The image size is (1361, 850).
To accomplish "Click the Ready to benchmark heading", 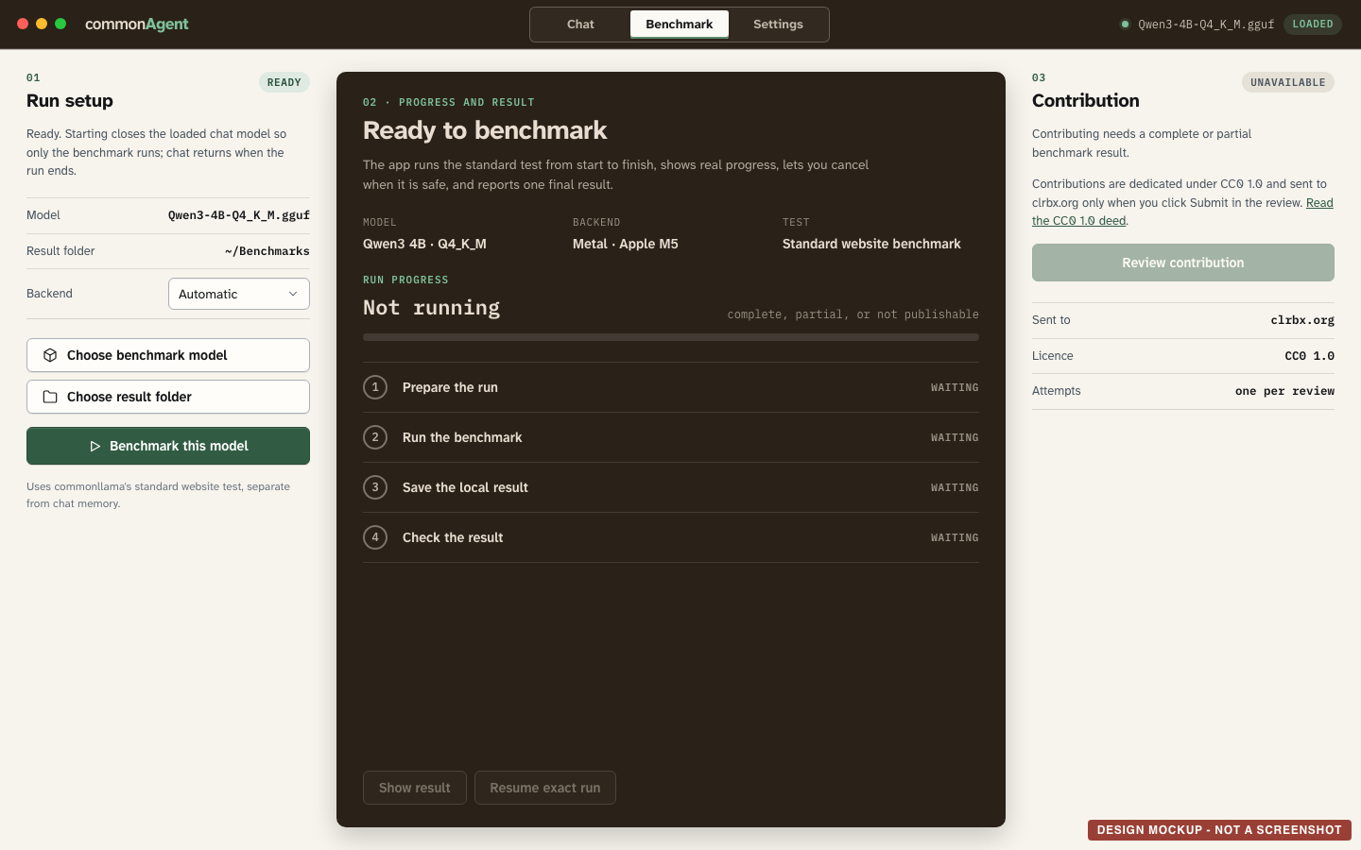I will (485, 130).
